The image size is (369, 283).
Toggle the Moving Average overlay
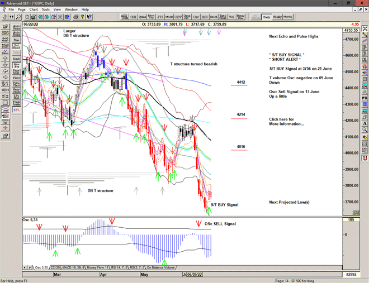pyautogui.click(x=16, y=64)
